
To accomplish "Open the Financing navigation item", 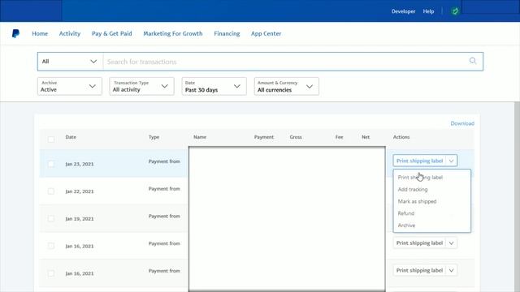I will pyautogui.click(x=227, y=33).
